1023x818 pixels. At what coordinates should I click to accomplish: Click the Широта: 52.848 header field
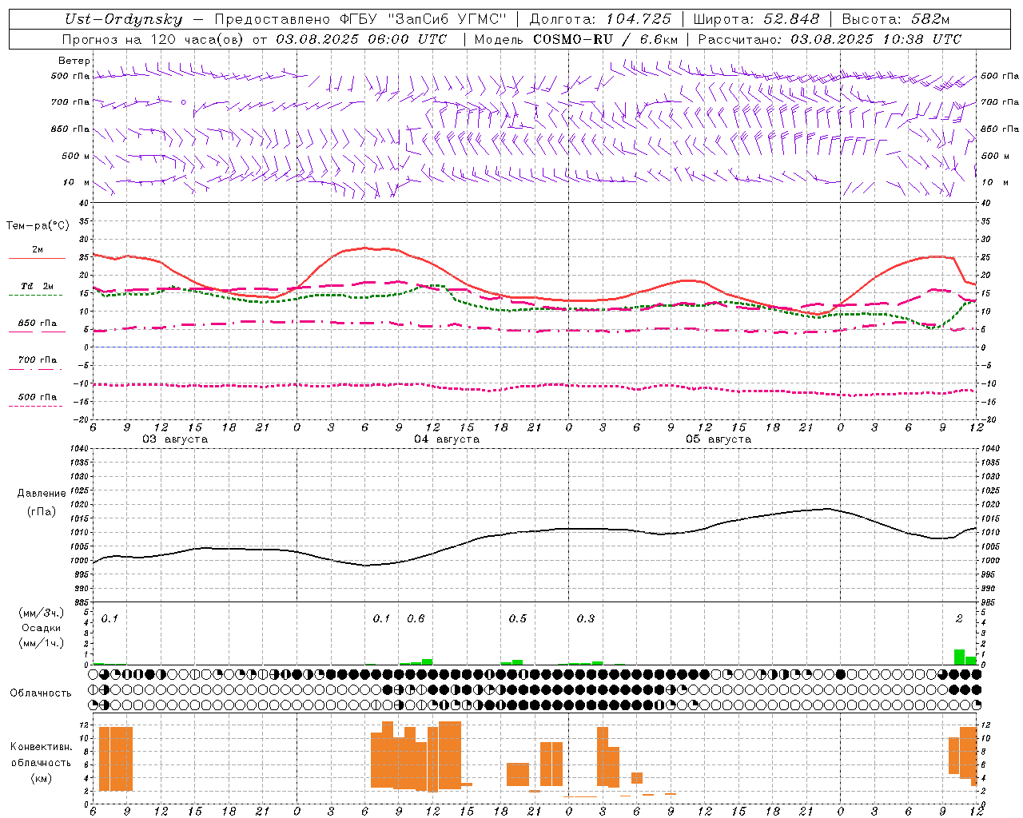tap(756, 19)
